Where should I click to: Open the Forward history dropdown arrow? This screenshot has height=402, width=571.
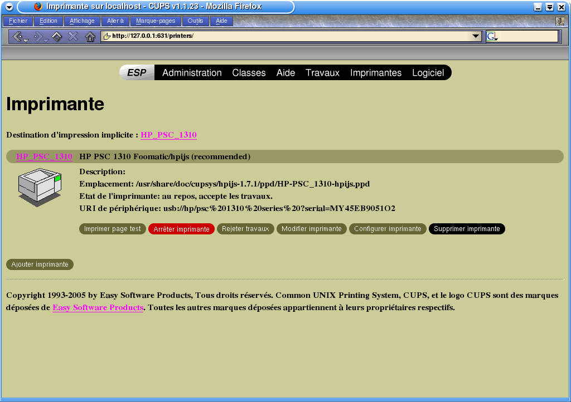click(46, 40)
